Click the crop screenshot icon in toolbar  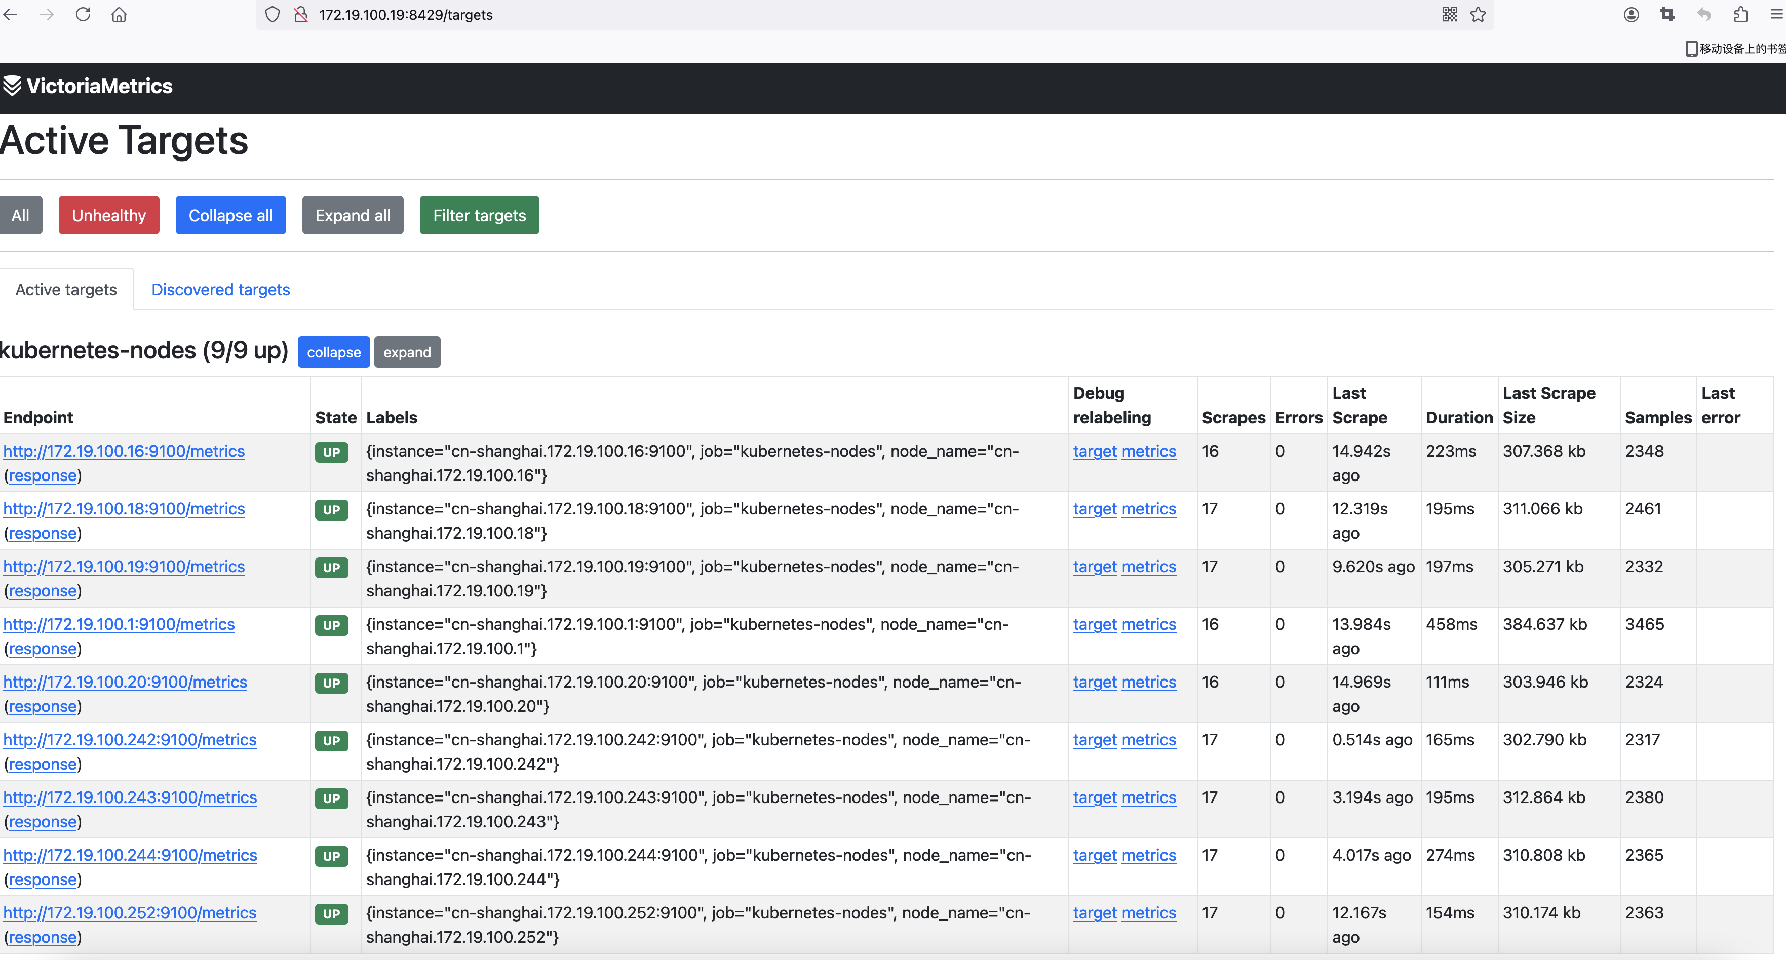(1667, 15)
